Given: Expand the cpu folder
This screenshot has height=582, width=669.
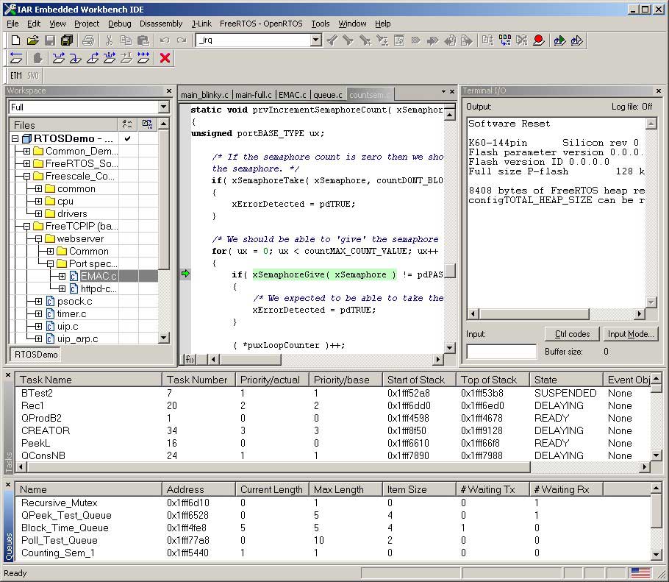Looking at the screenshot, I should point(38,201).
